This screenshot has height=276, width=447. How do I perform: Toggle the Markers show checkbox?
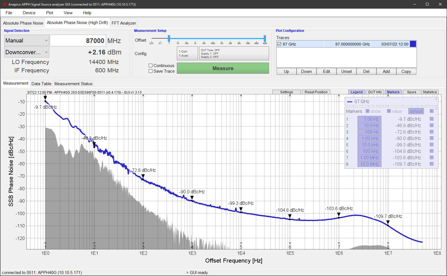point(367,111)
